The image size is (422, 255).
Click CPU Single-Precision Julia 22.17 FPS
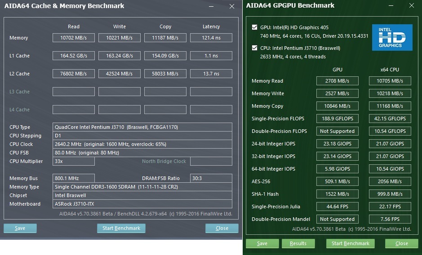(390, 207)
